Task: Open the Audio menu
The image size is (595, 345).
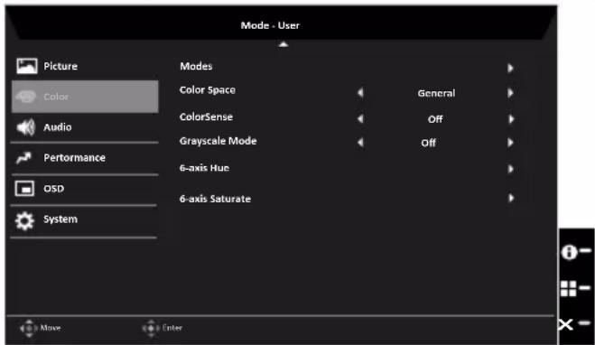Action: click(85, 127)
